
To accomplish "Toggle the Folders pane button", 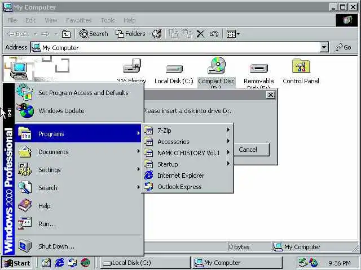I will pyautogui.click(x=130, y=34).
